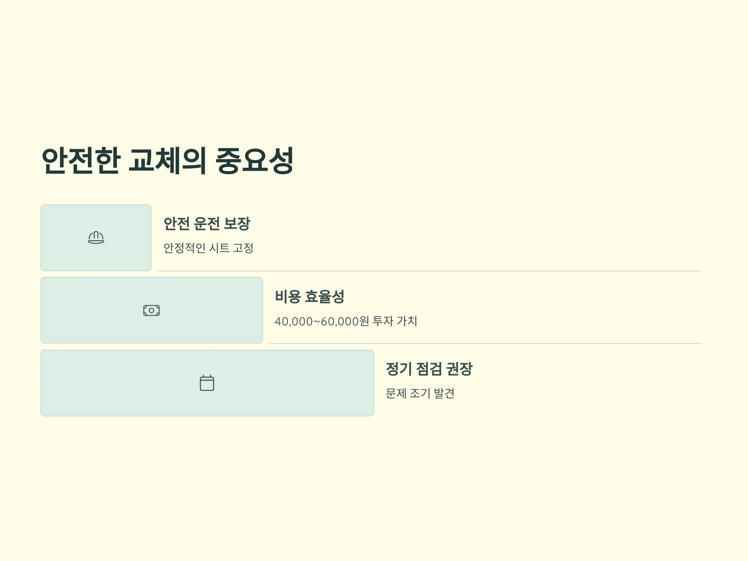748x561 pixels.
Task: Click the text 문제 조기 발견
Action: tap(420, 393)
